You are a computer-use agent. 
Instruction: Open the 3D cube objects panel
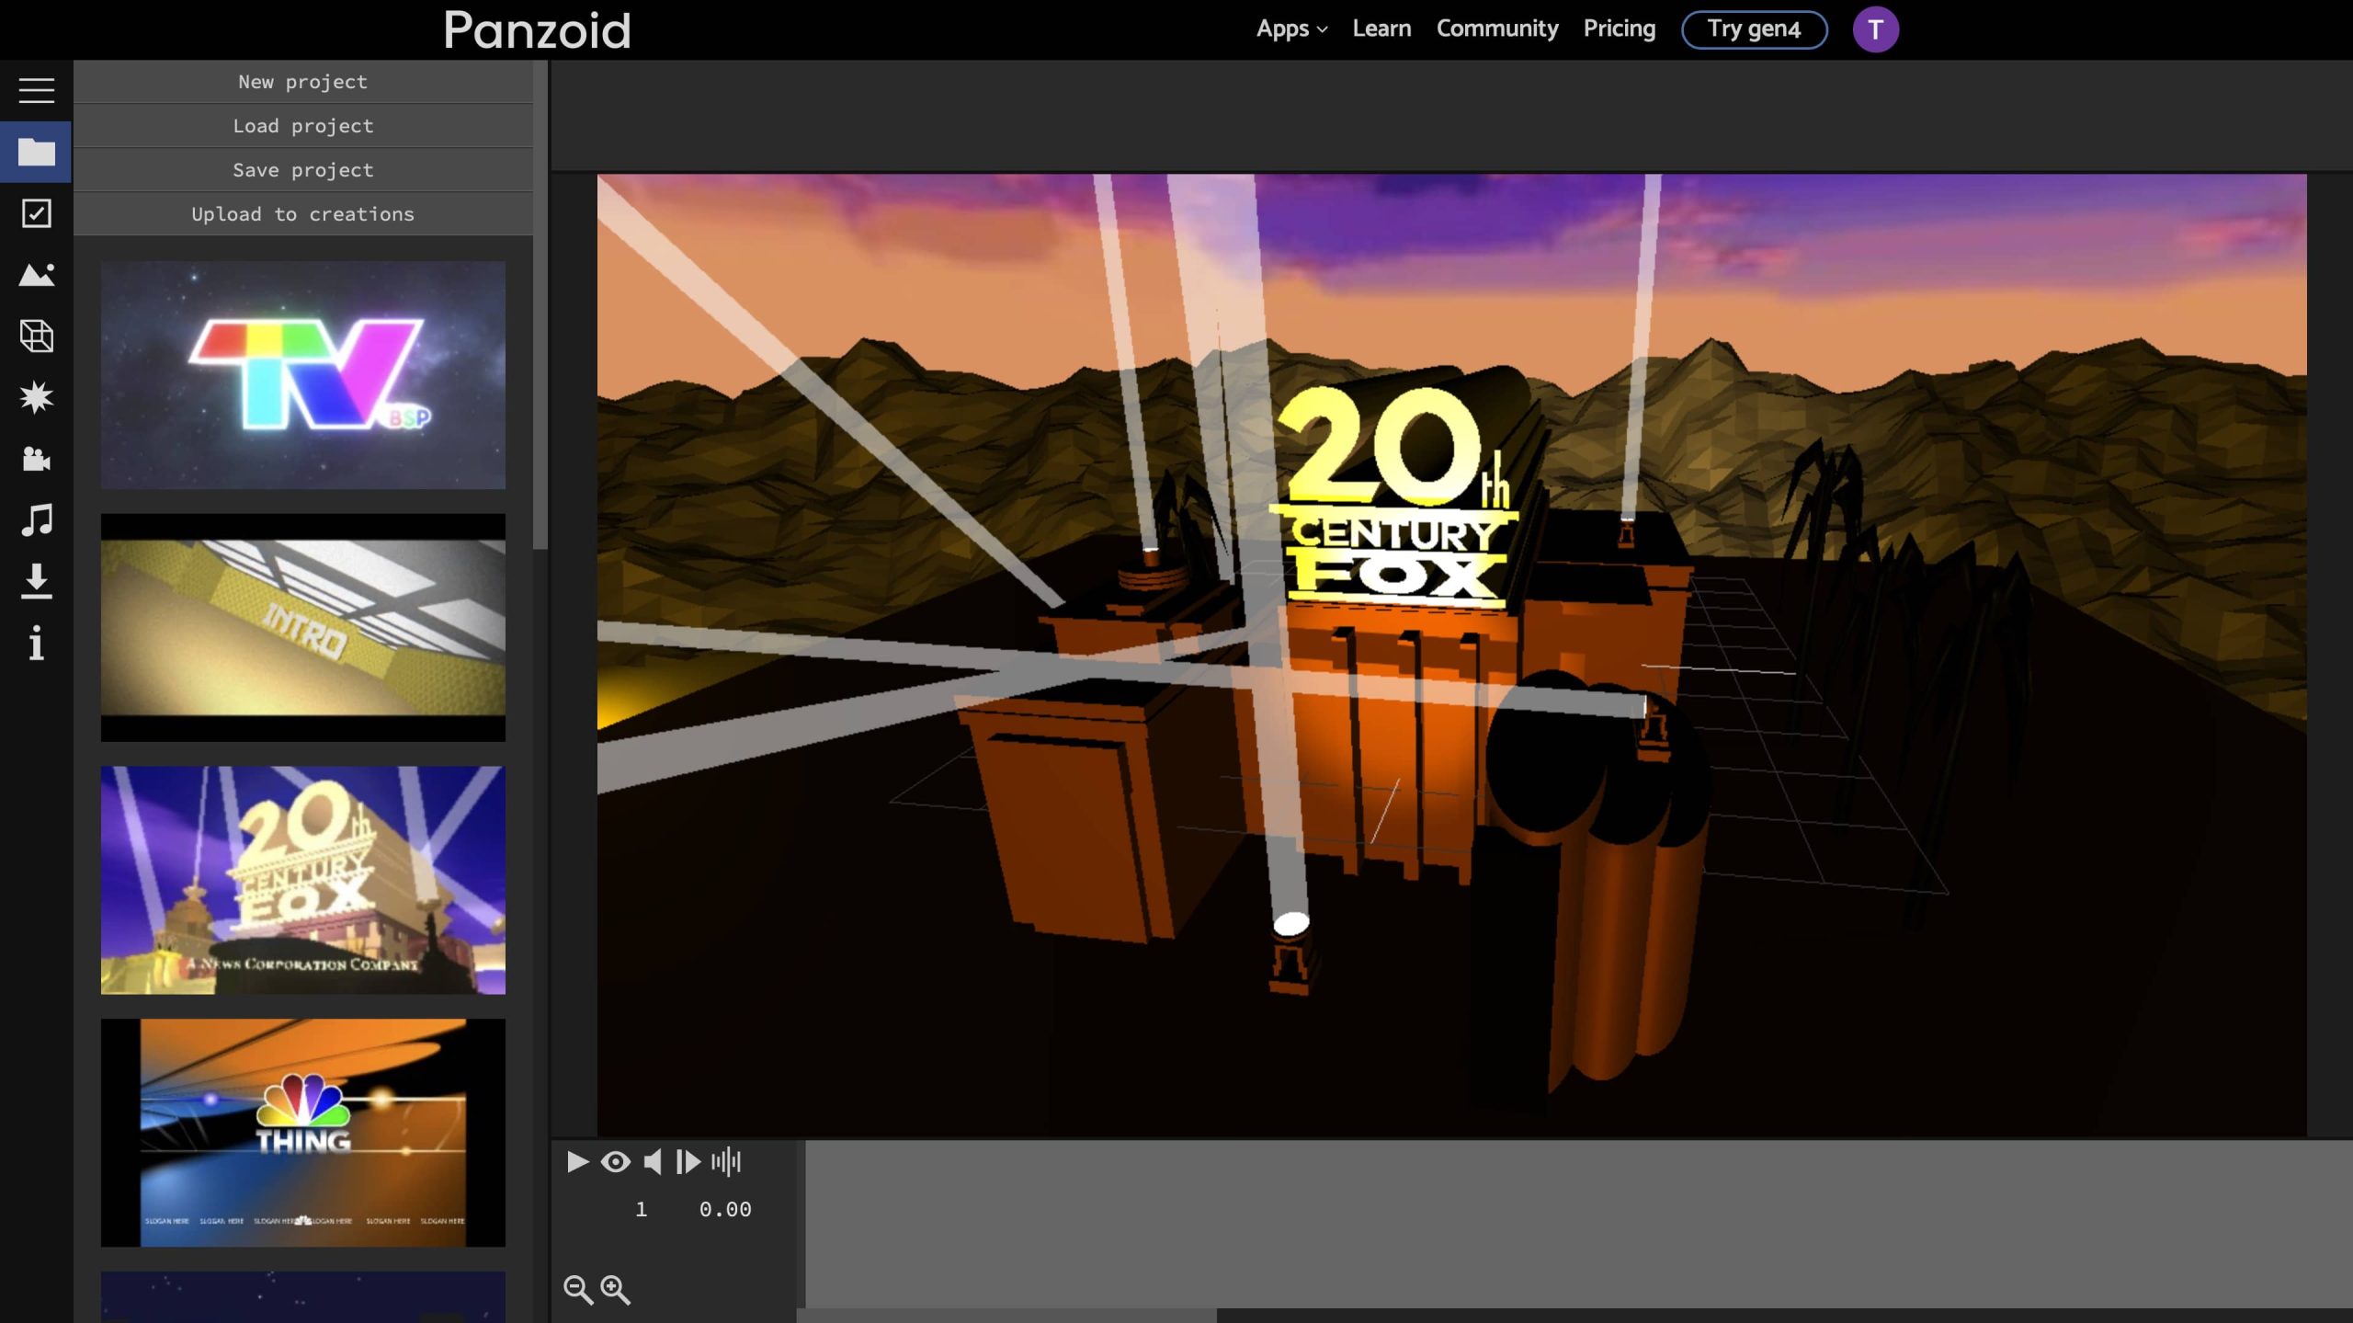[37, 336]
